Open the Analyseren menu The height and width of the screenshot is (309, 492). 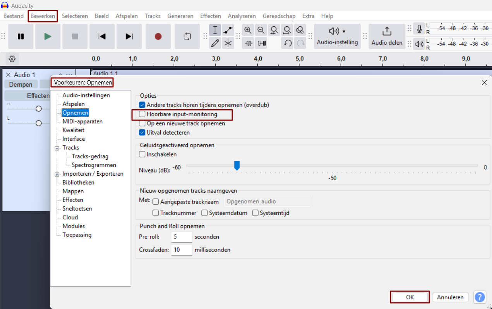pyautogui.click(x=242, y=16)
